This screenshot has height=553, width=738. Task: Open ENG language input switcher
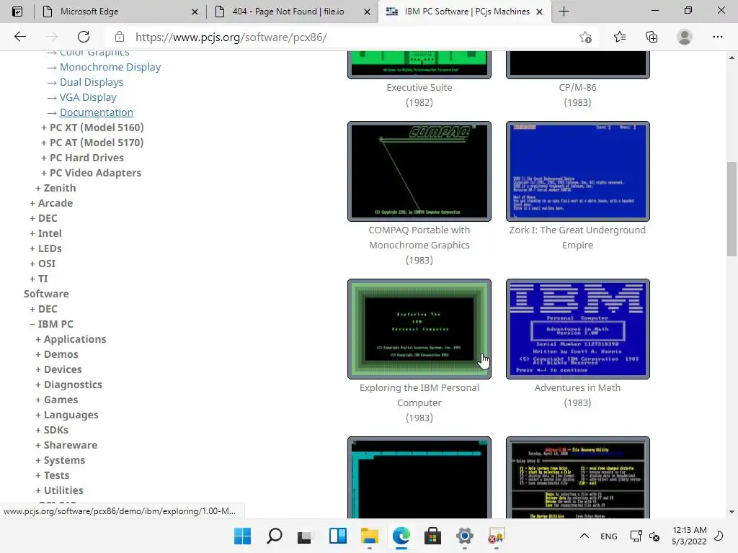pyautogui.click(x=608, y=536)
